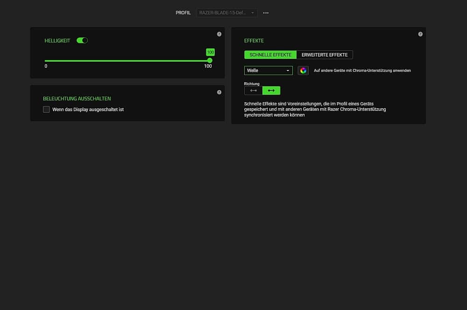Click 'Auf andere Geräte mit Chroma-Unterstützung anwenden'

(x=362, y=70)
